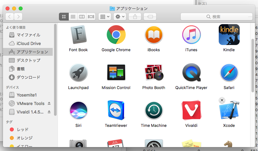Screen dimensions: 258x151
Task: Click the Kindle app icon
Action: pos(229,35)
